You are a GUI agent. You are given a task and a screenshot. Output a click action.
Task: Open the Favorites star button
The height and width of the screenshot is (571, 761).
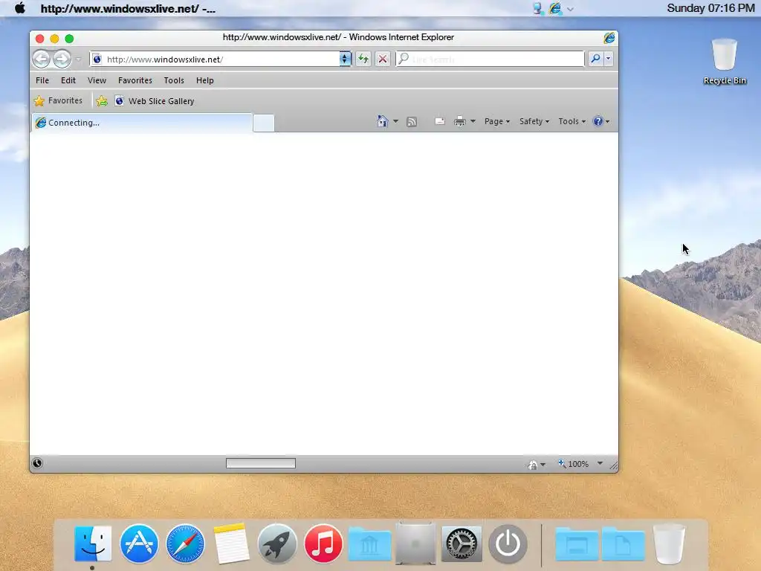click(x=58, y=100)
